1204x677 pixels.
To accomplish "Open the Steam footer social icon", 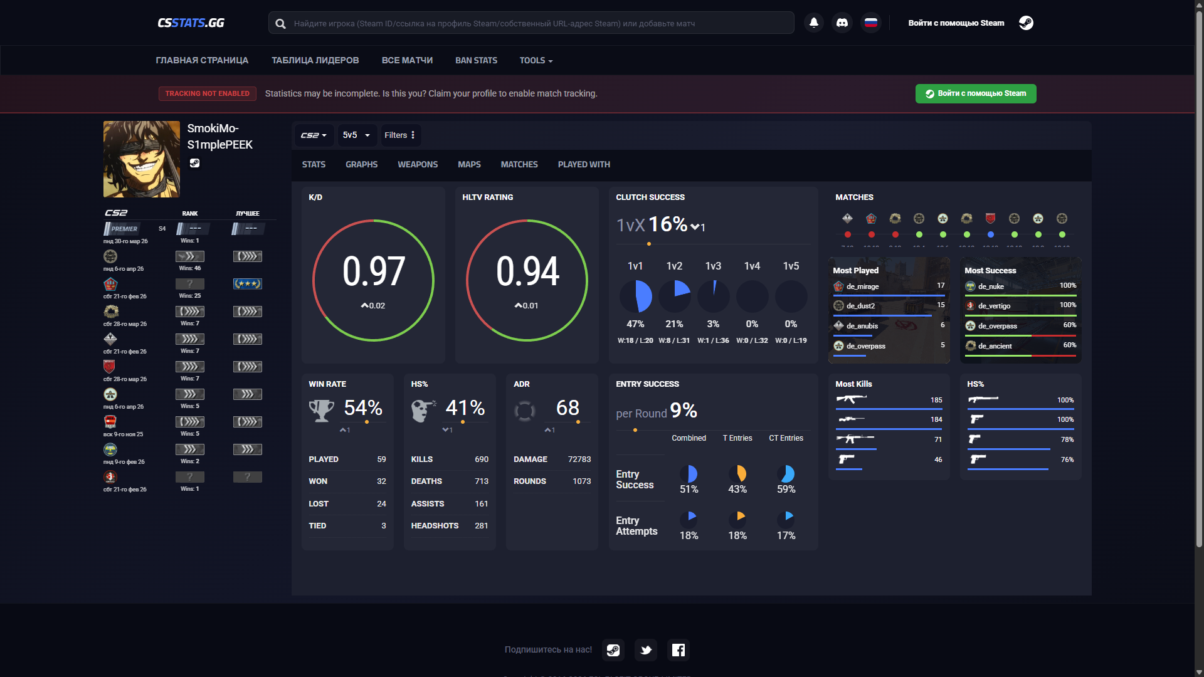I will click(x=613, y=650).
